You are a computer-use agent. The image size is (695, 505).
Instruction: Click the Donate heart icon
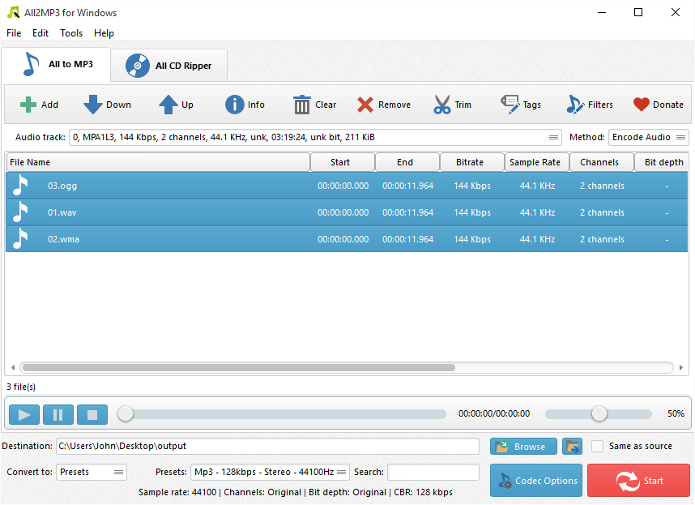tap(642, 105)
